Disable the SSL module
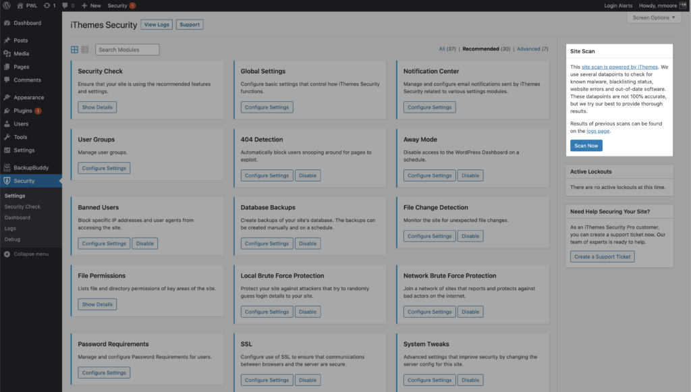 pyautogui.click(x=308, y=380)
